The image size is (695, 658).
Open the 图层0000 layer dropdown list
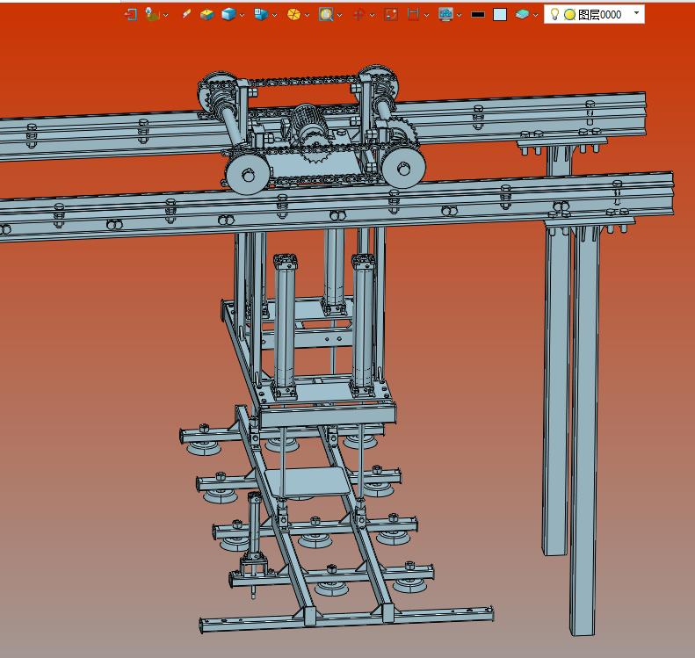[636, 13]
